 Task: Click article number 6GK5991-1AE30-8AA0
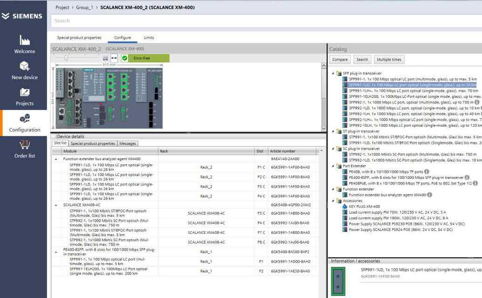tap(290, 271)
